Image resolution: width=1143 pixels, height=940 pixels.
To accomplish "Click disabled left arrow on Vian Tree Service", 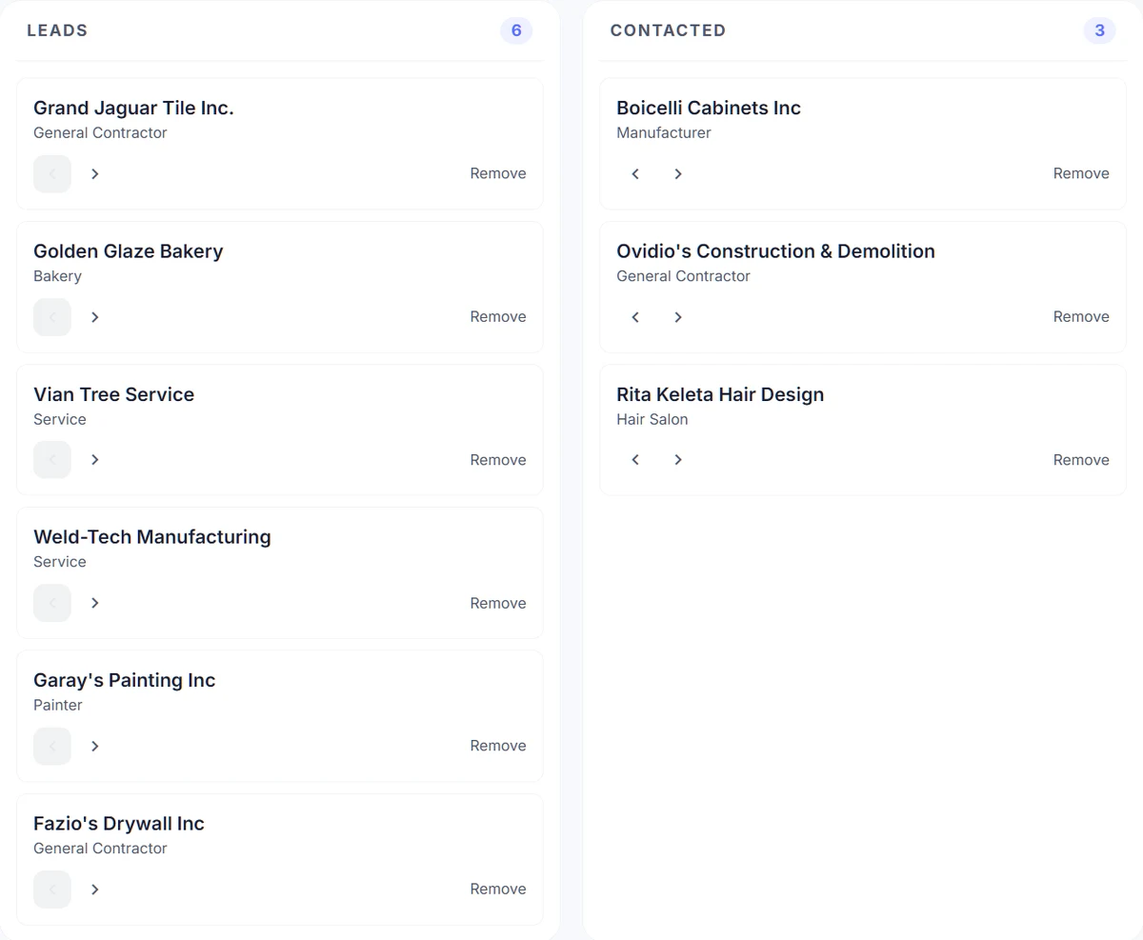I will pos(52,460).
